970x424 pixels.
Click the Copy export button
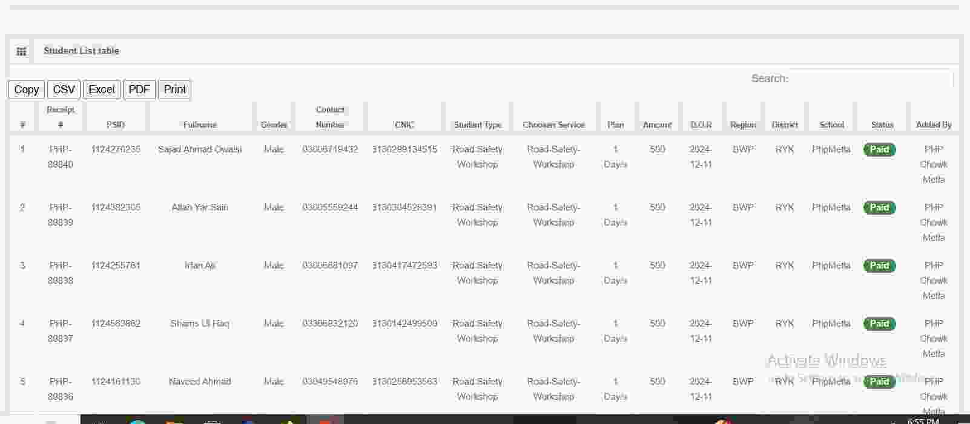point(26,90)
